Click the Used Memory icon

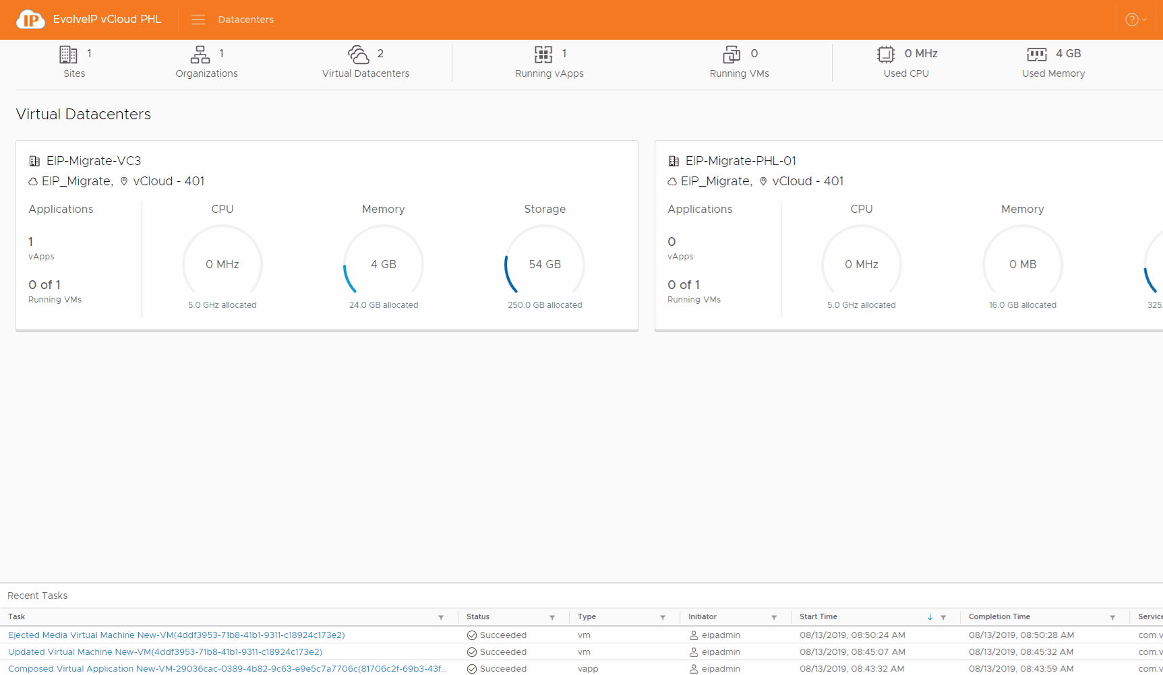point(1036,54)
